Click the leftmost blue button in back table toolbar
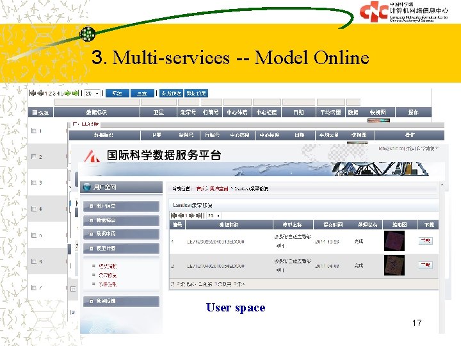The width and height of the screenshot is (461, 346). pyautogui.click(x=117, y=94)
